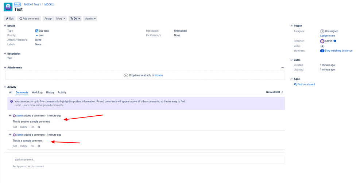Select the Comments tab
Image resolution: width=364 pixels, height=183 pixels.
coord(22,92)
